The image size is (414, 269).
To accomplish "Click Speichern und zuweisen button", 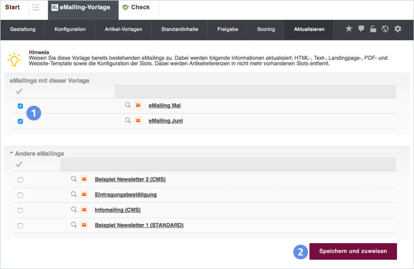I will click(x=353, y=251).
